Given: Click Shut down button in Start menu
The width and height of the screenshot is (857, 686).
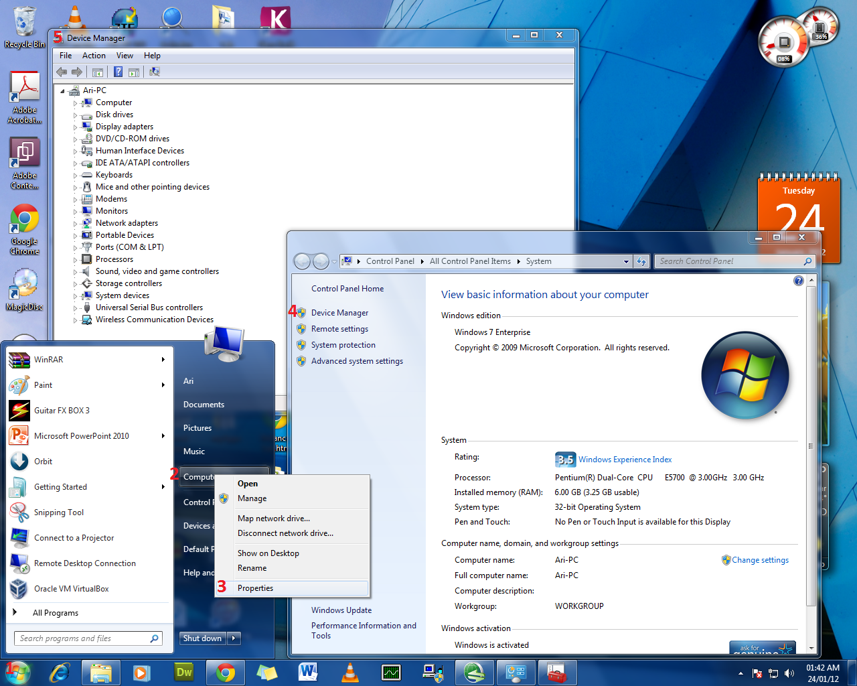Looking at the screenshot, I should pos(202,638).
